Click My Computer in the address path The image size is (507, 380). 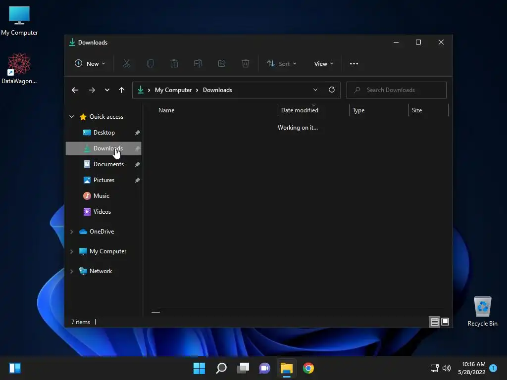pyautogui.click(x=173, y=90)
